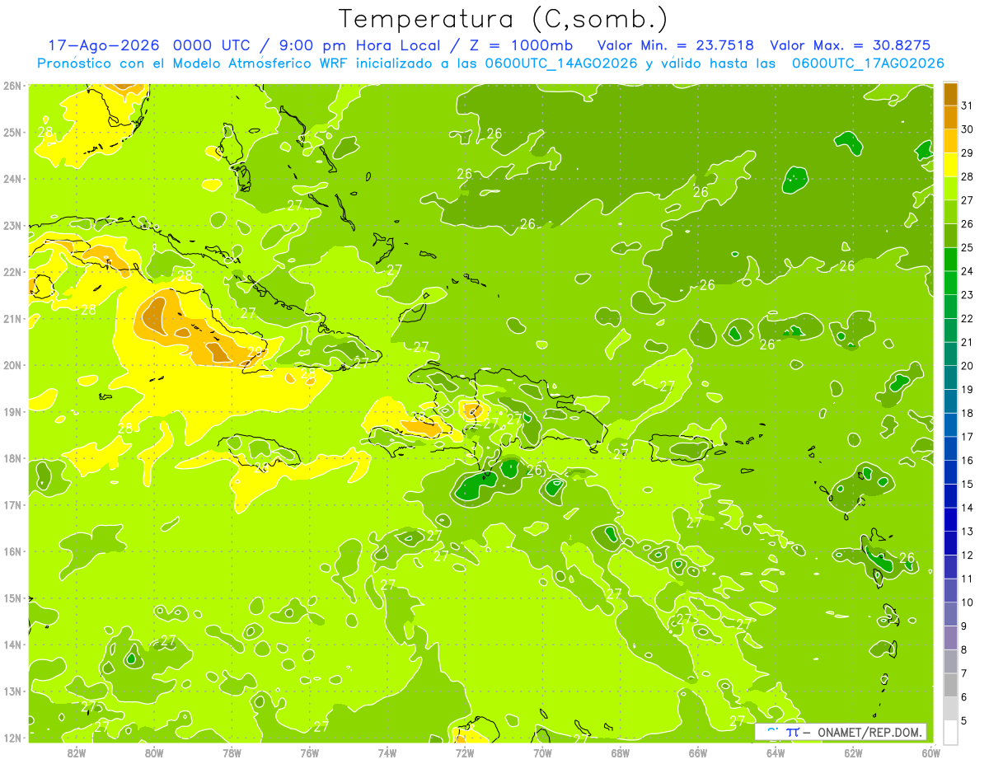Click the '64W' longitude axis label
Image resolution: width=989 pixels, height=764 pixels.
point(776,752)
